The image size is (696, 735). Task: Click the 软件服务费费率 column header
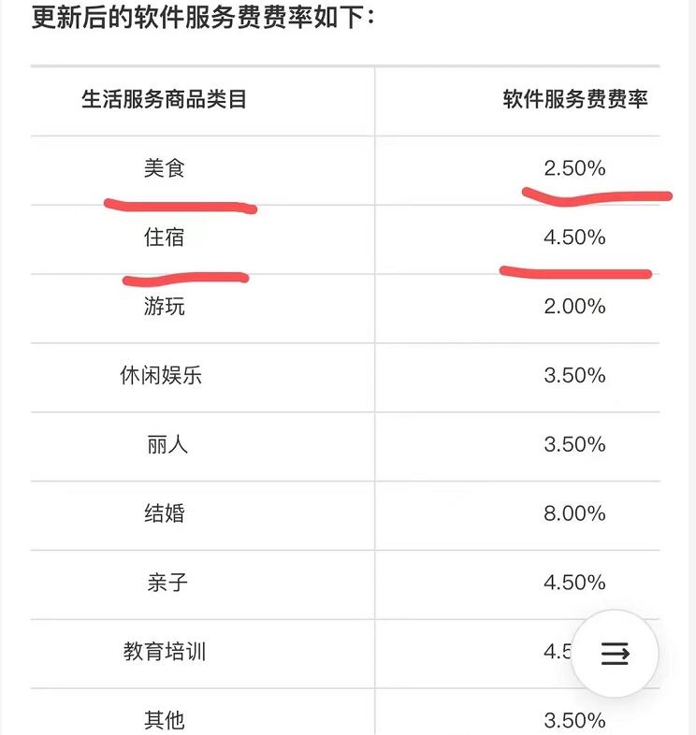pyautogui.click(x=574, y=100)
